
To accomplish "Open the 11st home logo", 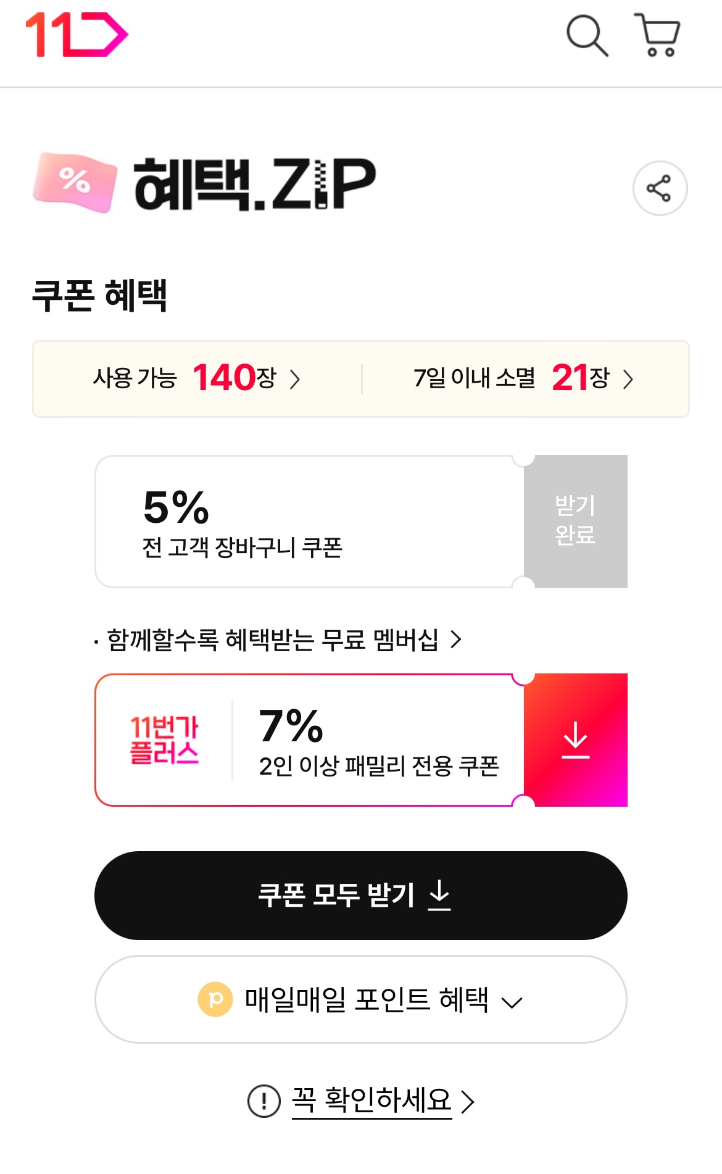I will pyautogui.click(x=77, y=35).
